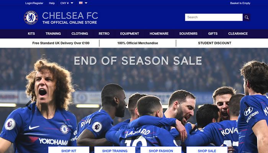The height and width of the screenshot is (153, 268).
Task: Click the Chelsea FC crest logo
Action: (x=31, y=18)
